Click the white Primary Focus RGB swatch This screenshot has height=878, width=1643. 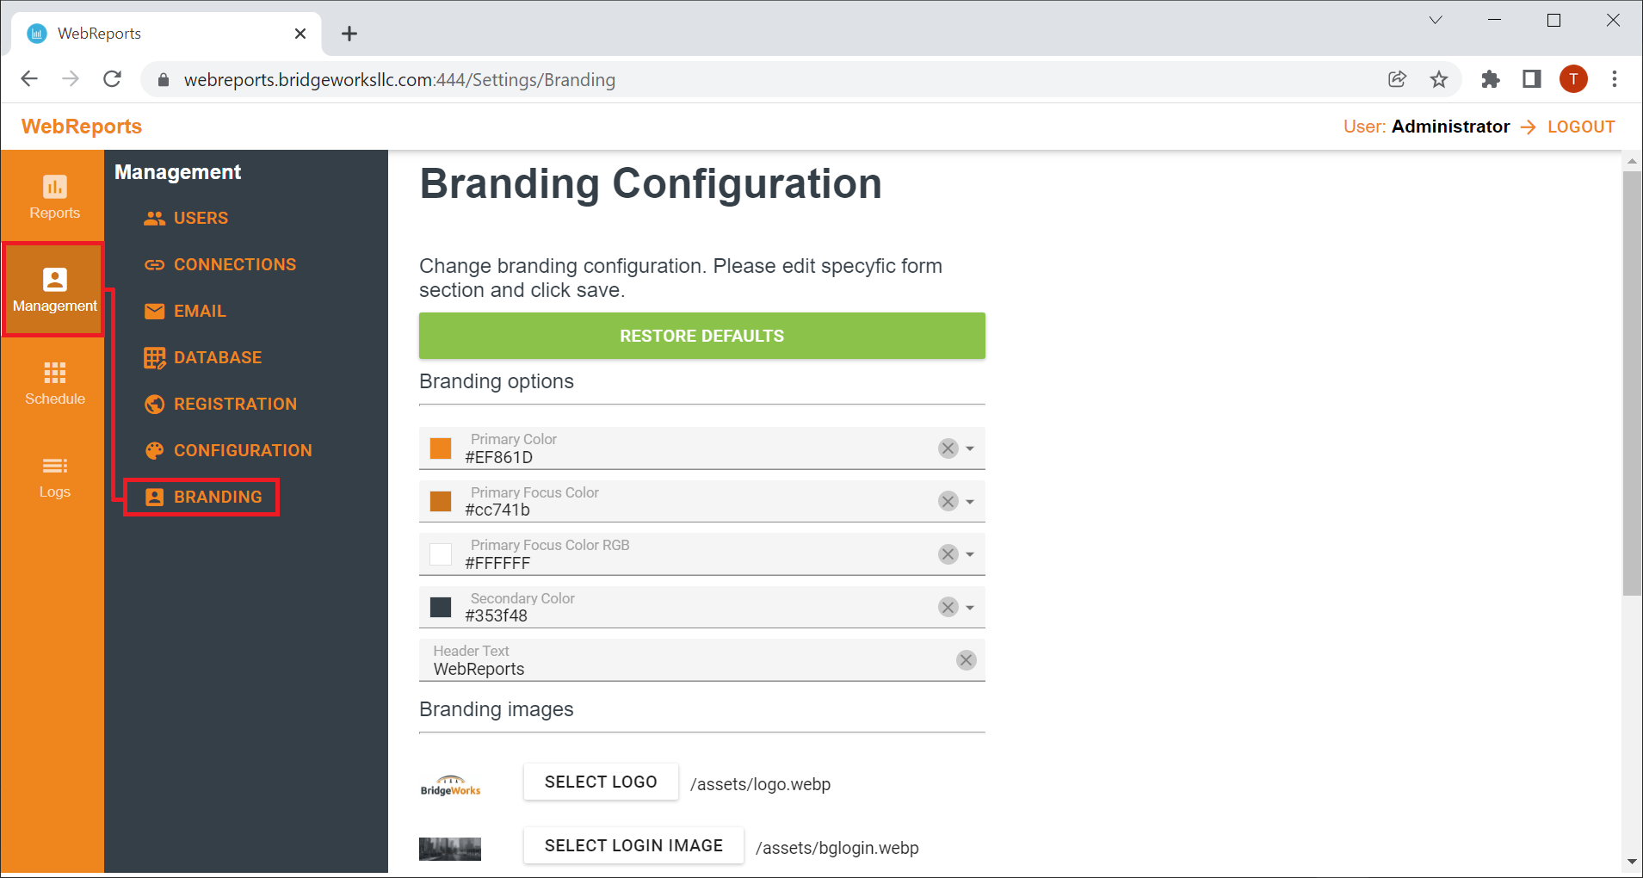pyautogui.click(x=441, y=554)
